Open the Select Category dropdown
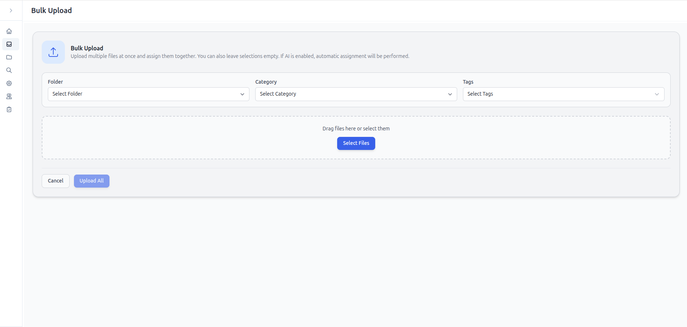The width and height of the screenshot is (687, 327). [356, 94]
